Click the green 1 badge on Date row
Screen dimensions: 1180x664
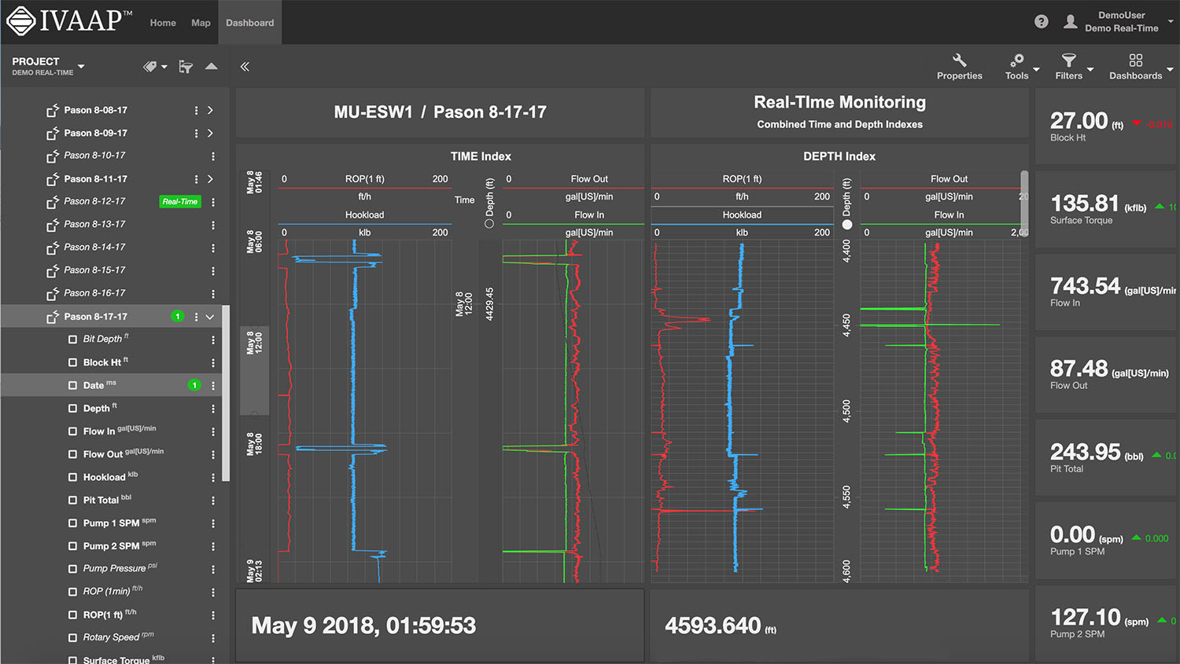(194, 385)
